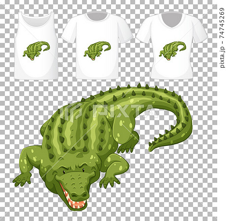This screenshot has height=221, width=226.
Task: Click the pixta.jp - 74745269 text
Action: [x=222, y=38]
